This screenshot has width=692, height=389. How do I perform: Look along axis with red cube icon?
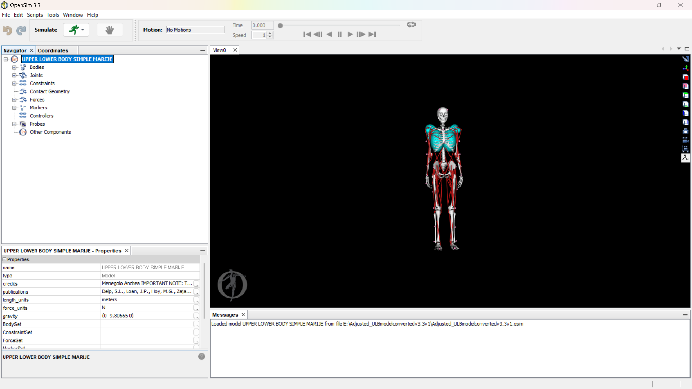[686, 77]
